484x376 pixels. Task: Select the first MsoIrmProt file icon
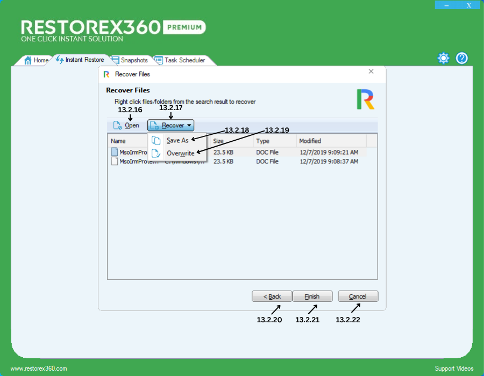pos(115,152)
